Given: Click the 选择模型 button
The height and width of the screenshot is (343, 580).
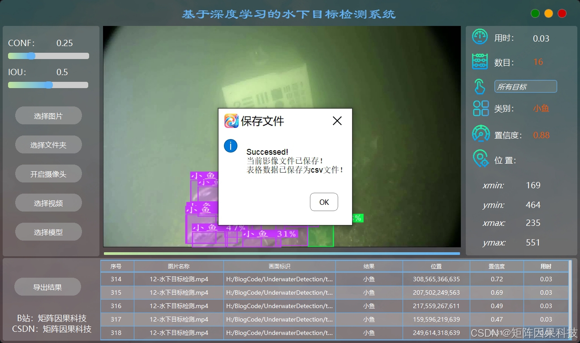Looking at the screenshot, I should pos(48,232).
